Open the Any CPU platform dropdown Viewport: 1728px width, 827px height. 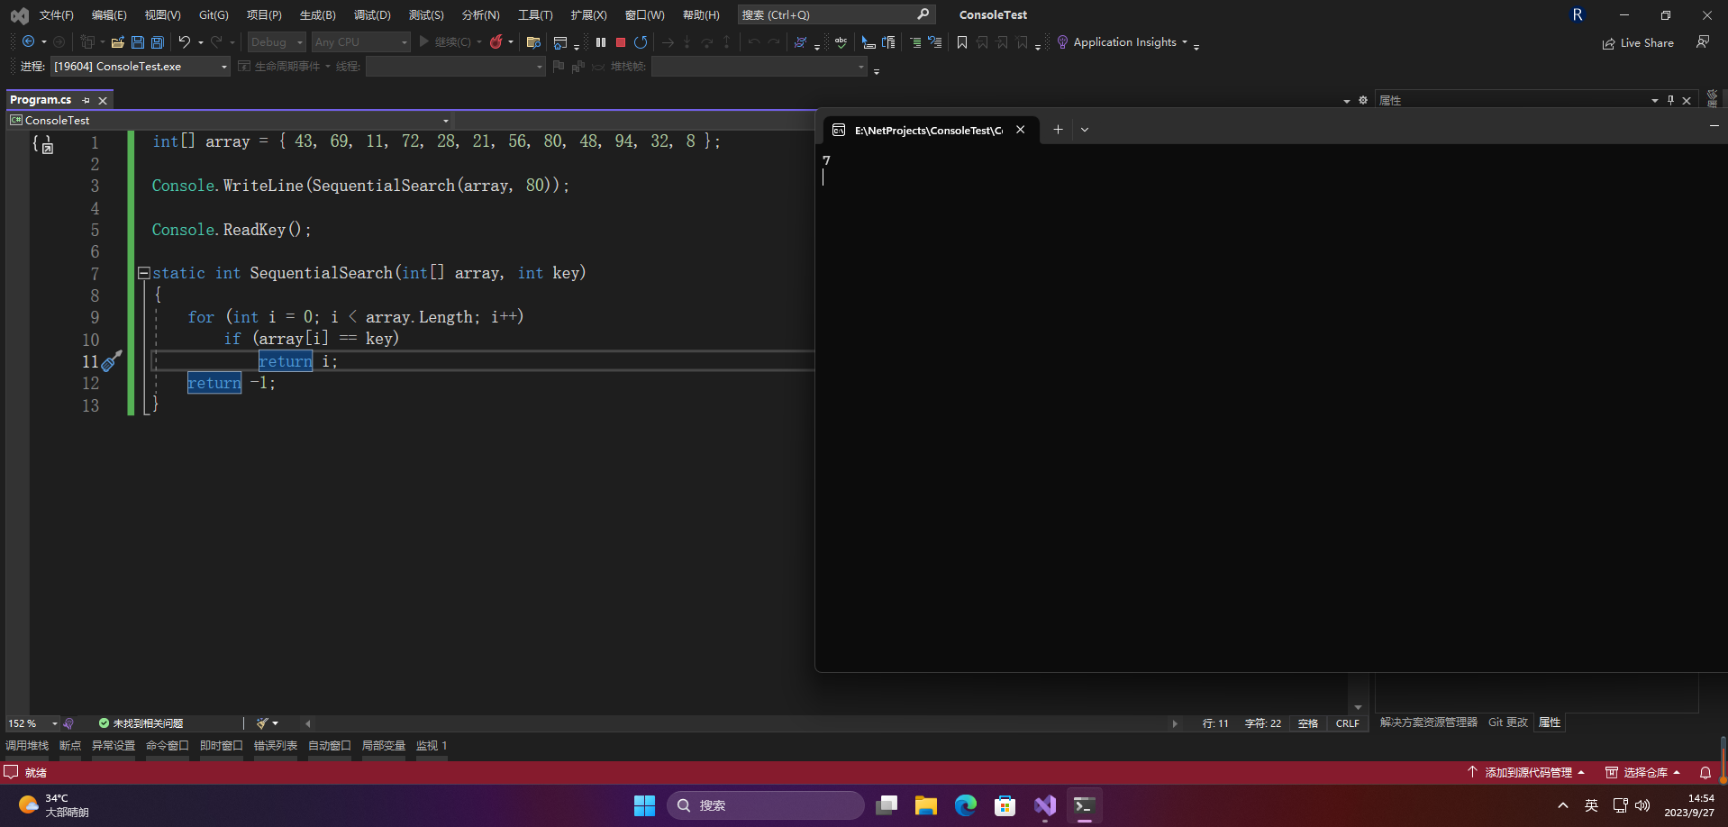[x=361, y=41]
